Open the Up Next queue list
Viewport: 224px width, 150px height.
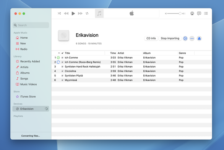point(206,13)
